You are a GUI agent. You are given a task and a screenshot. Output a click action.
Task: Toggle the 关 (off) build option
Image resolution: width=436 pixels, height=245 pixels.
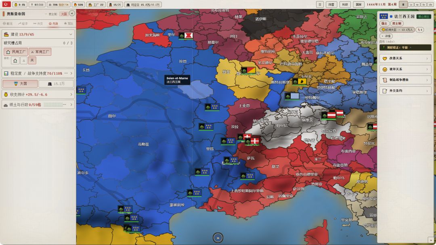[32, 61]
